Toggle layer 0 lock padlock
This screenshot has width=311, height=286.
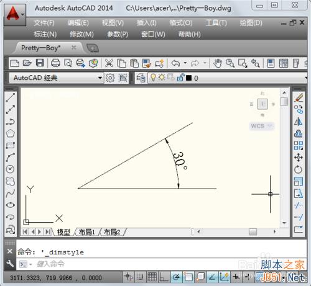point(180,78)
